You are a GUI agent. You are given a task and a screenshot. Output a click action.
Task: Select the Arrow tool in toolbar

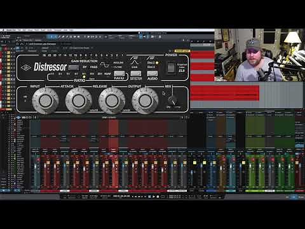click(51, 37)
